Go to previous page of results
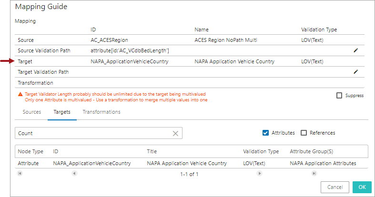The height and width of the screenshot is (197, 375). (74, 174)
